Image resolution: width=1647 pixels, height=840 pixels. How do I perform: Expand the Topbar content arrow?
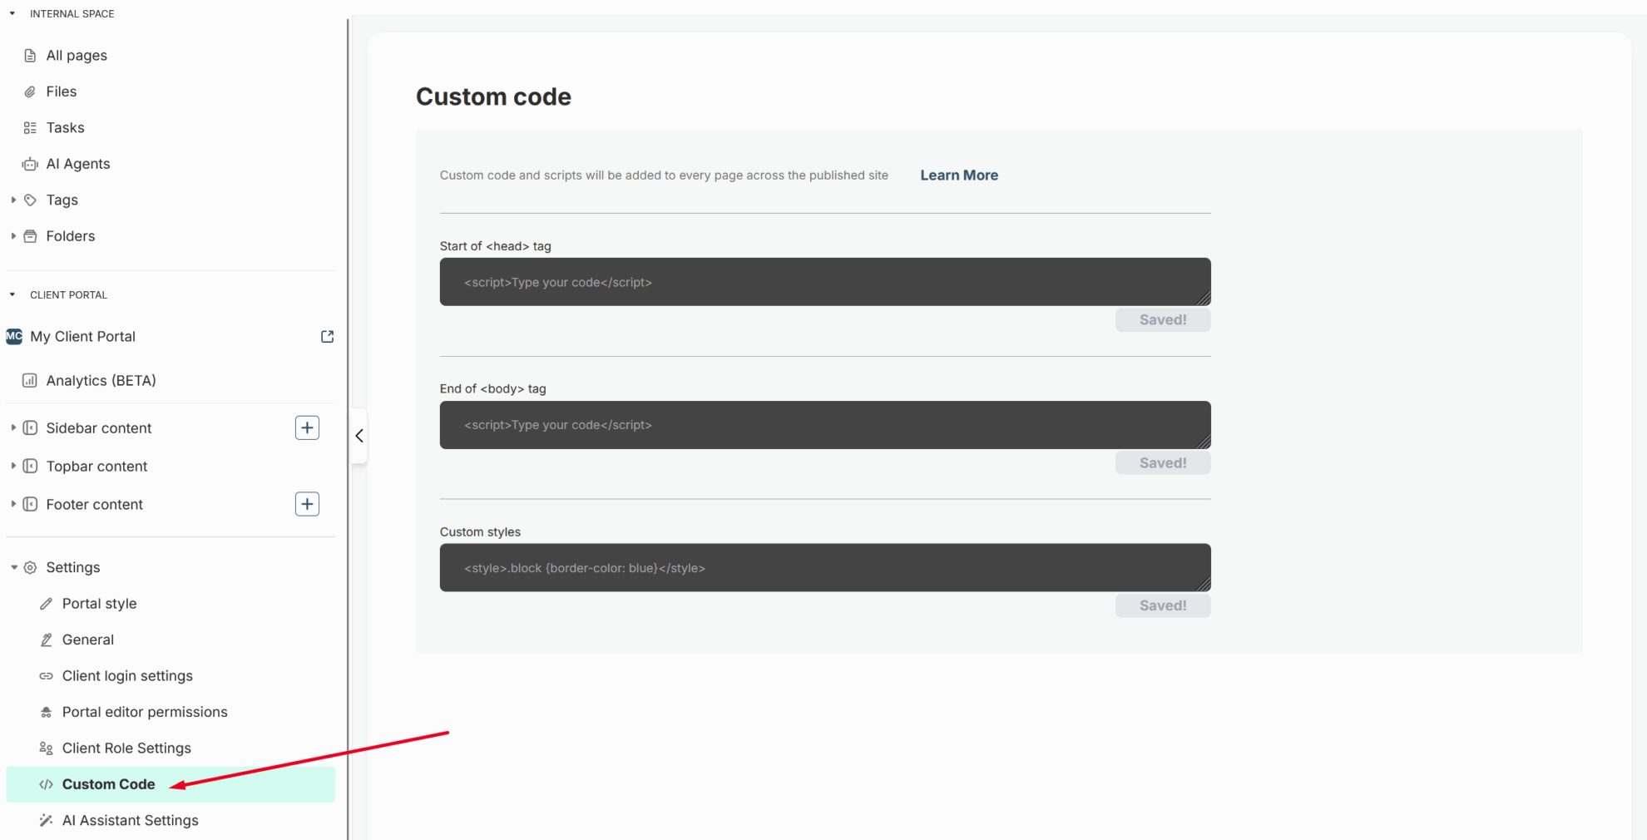tap(13, 466)
